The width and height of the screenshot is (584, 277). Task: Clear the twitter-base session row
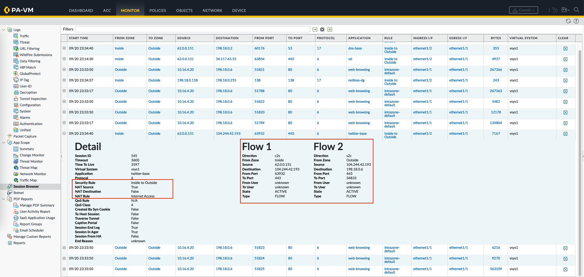tap(565, 134)
